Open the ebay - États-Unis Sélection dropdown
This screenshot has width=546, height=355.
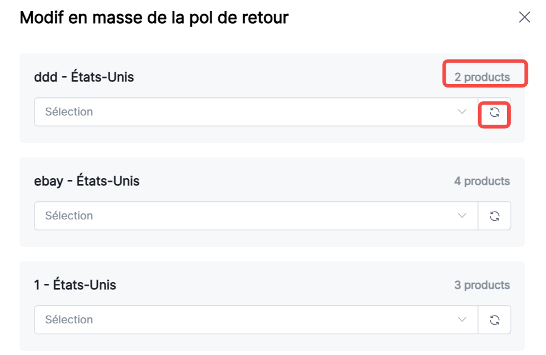pos(255,216)
